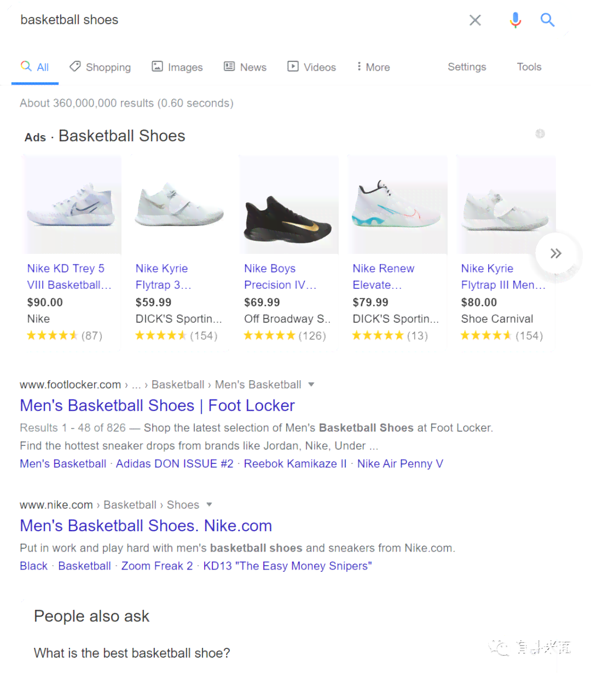The image size is (591, 673).
Task: Open the News results tab
Action: coord(245,67)
